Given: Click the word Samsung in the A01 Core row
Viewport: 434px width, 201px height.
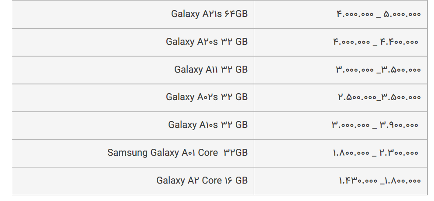Looking at the screenshot, I should click(127, 153).
